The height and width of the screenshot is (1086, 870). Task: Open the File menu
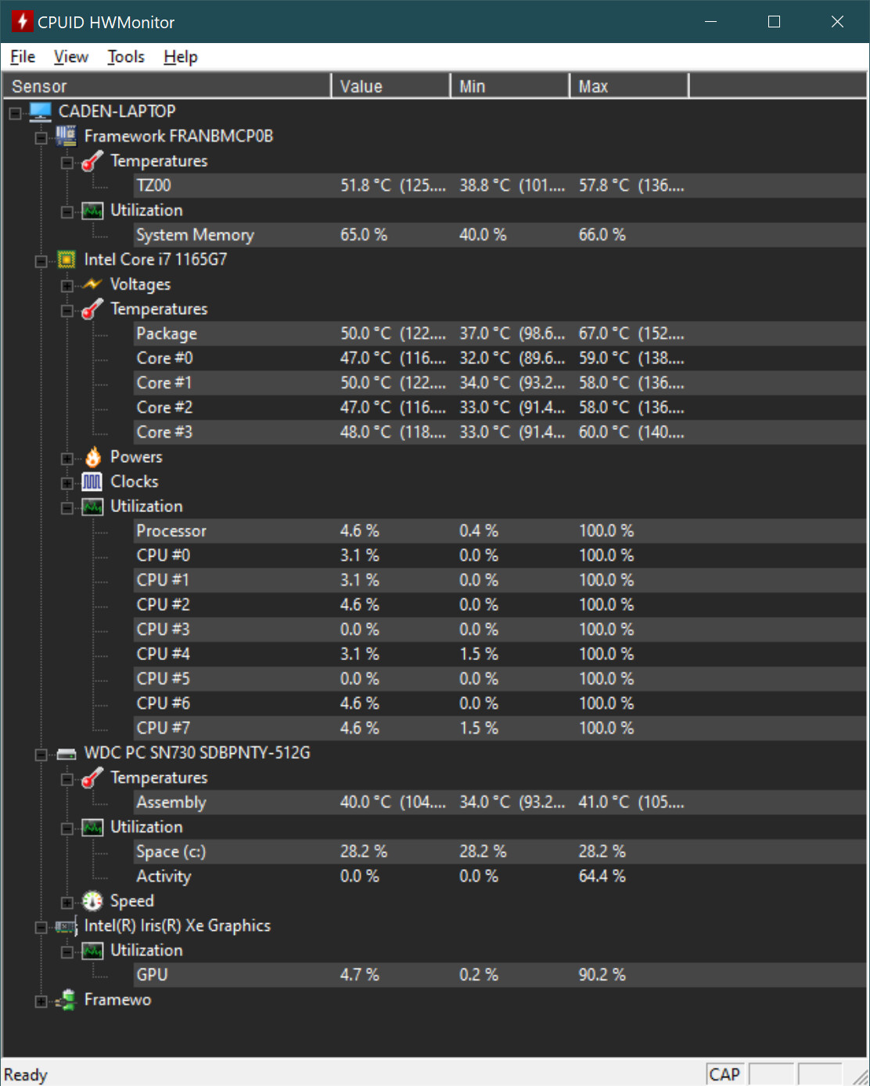[x=23, y=57]
